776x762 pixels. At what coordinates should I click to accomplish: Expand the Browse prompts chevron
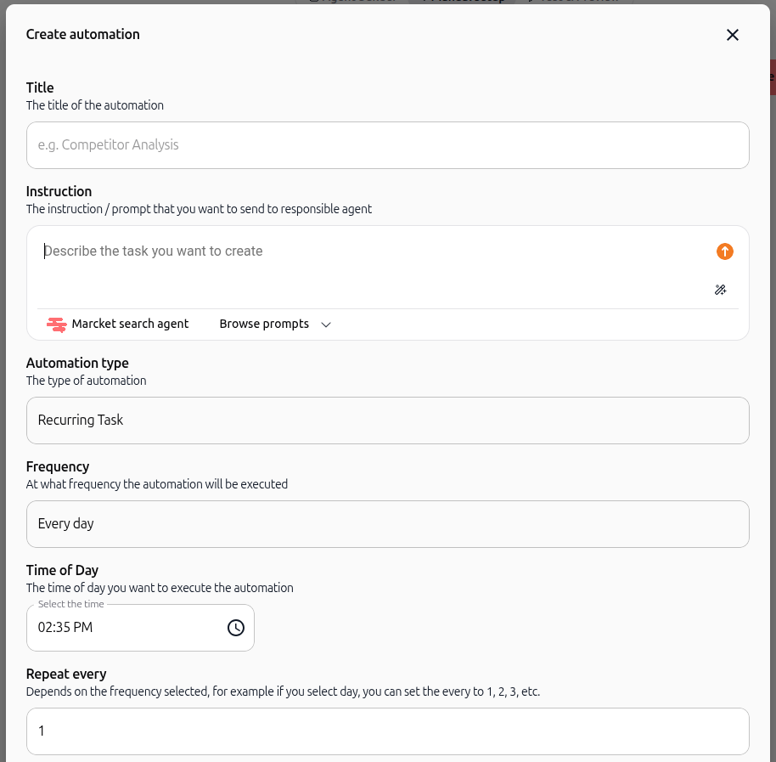[326, 325]
